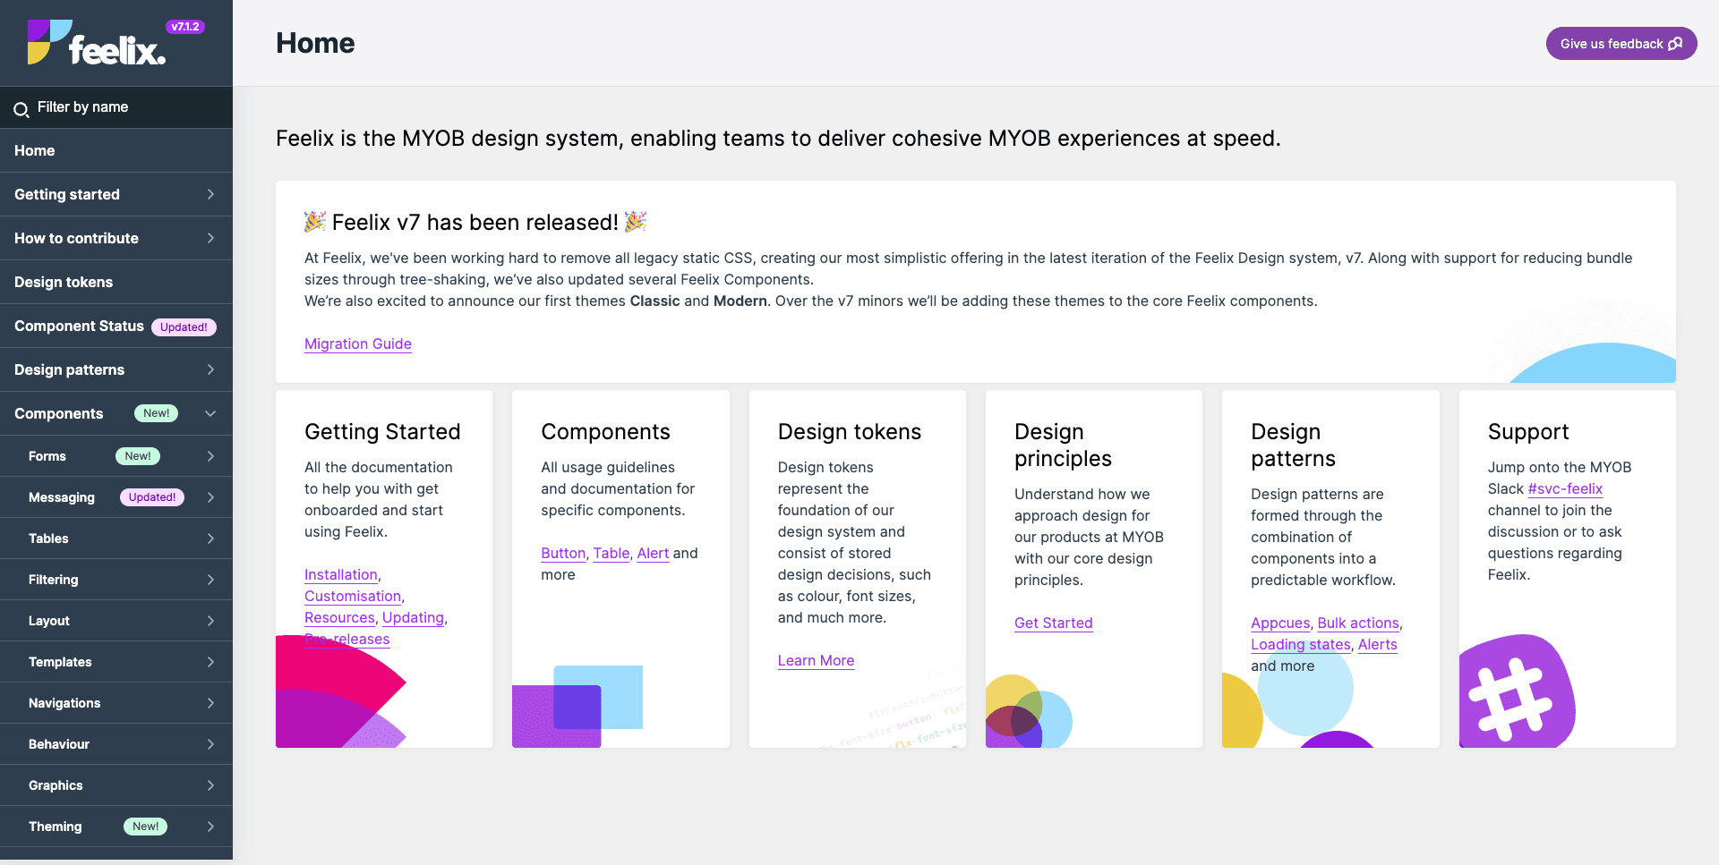Screen dimensions: 1719x865
Task: Click the Feelix logo
Action: coord(97,43)
